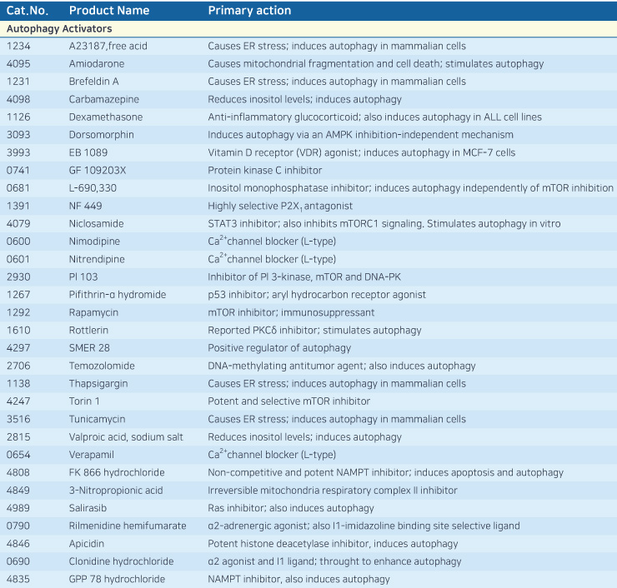Screen dimensions: 617x588
Task: Click 'DNA-methylating antitumor agent' description
Action: pos(286,366)
